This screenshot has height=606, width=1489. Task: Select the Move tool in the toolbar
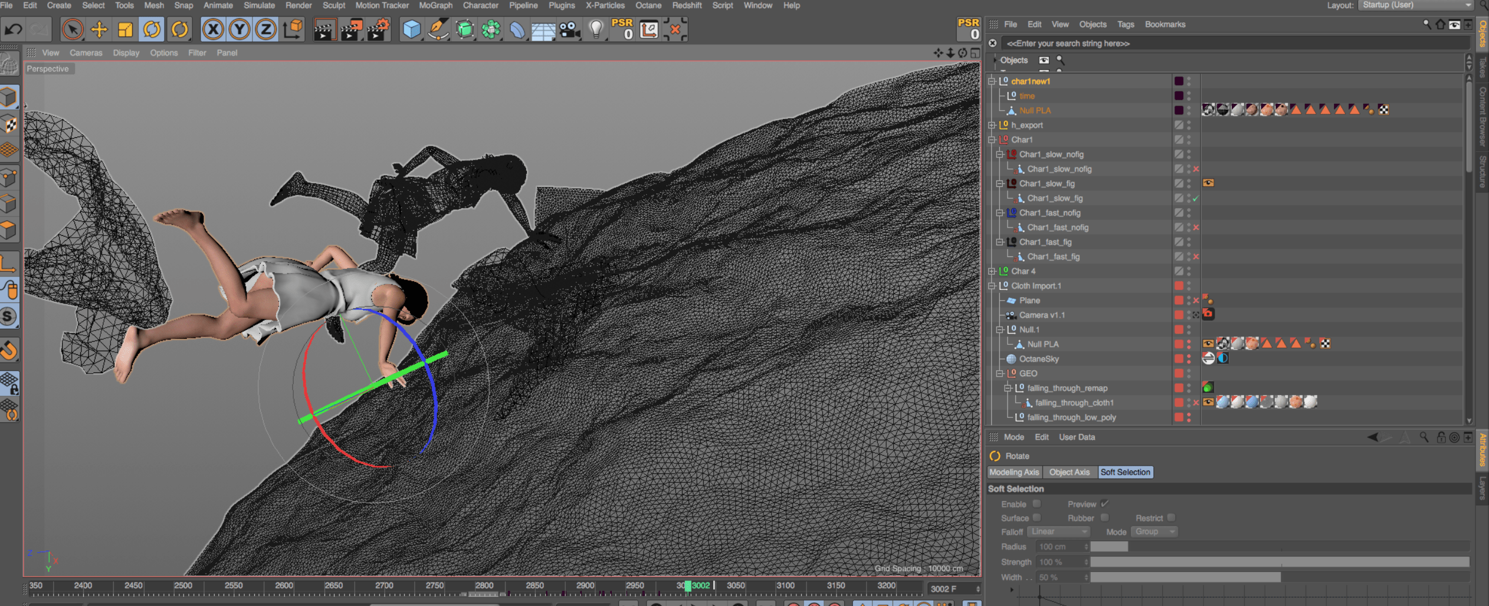[x=99, y=29]
